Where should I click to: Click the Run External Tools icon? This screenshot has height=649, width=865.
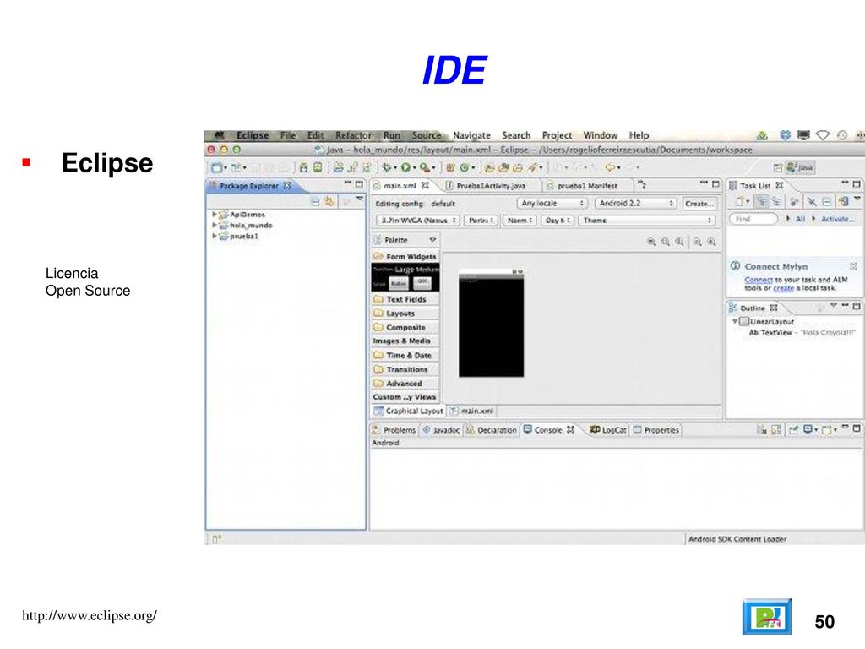[424, 168]
